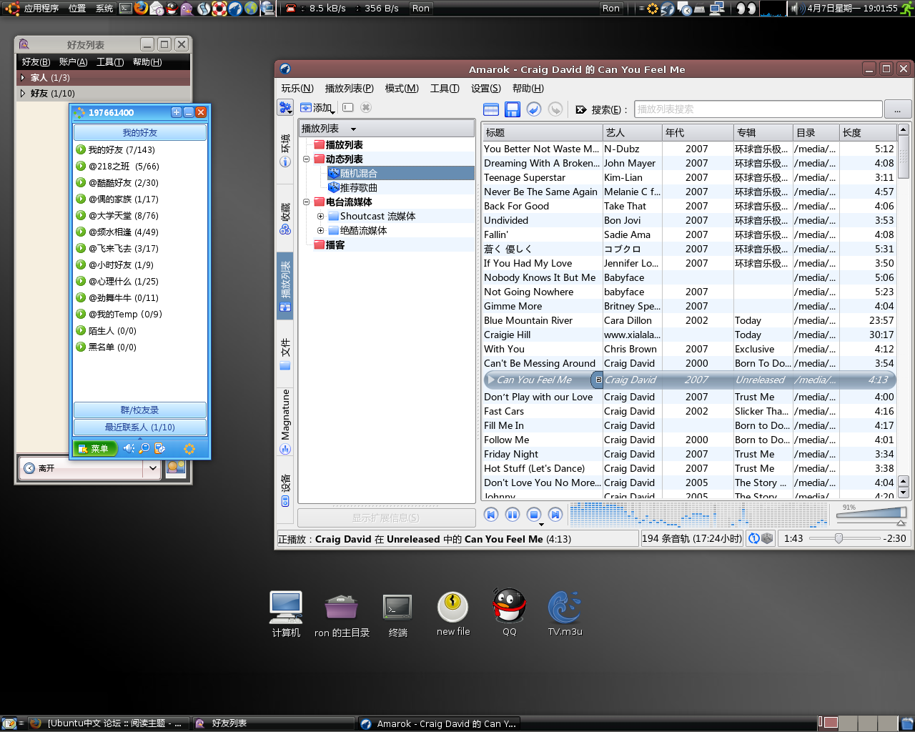Select 随机混合 dynamic playlist
This screenshot has height=732, width=915.
(x=358, y=173)
